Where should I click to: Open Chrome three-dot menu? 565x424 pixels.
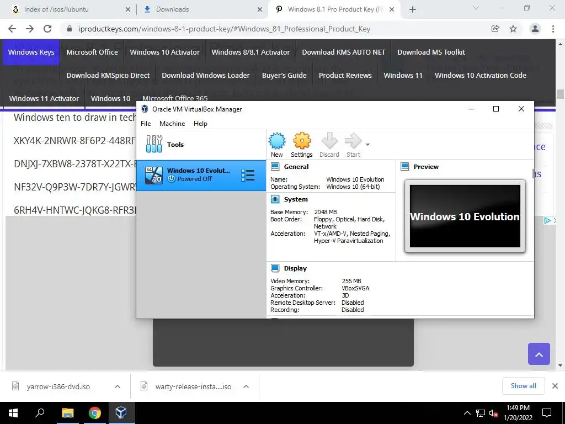[553, 29]
